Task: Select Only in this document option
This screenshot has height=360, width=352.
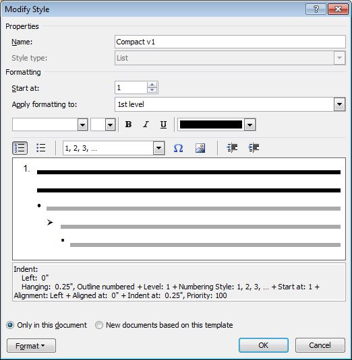Action: 47,325
